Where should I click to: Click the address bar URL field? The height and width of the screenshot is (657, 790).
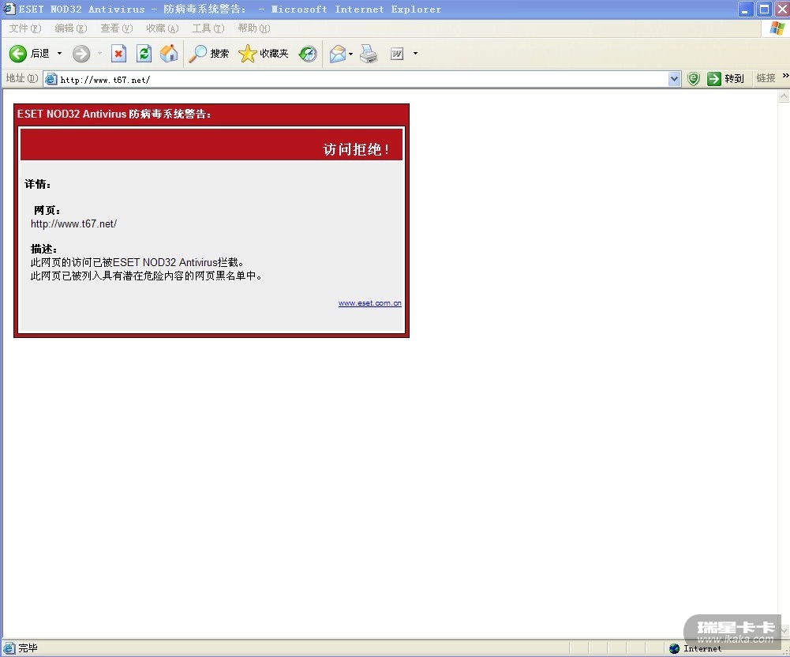(x=363, y=79)
